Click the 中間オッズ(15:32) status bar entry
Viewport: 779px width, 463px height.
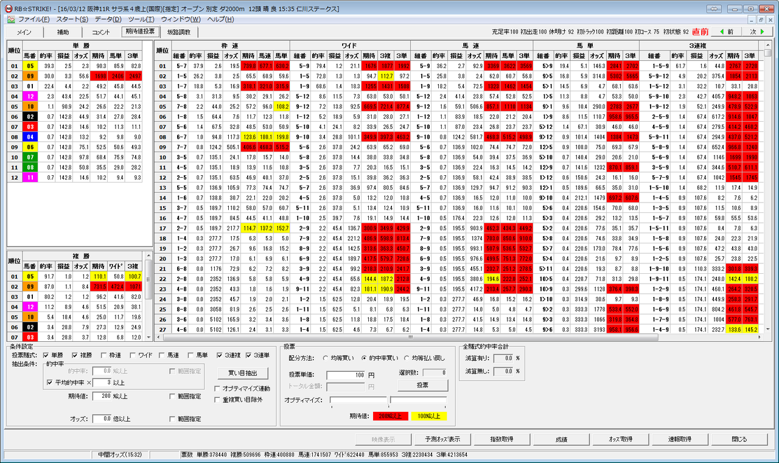click(x=120, y=454)
